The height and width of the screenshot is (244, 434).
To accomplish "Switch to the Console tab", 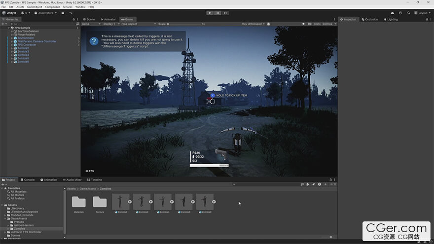I will click(28, 180).
